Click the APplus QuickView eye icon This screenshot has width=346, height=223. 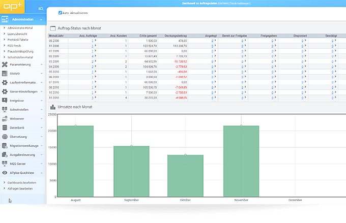pos(5,173)
